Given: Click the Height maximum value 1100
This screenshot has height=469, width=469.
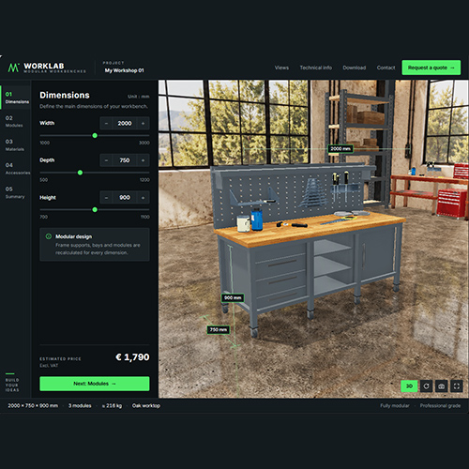Looking at the screenshot, I should click(x=145, y=217).
